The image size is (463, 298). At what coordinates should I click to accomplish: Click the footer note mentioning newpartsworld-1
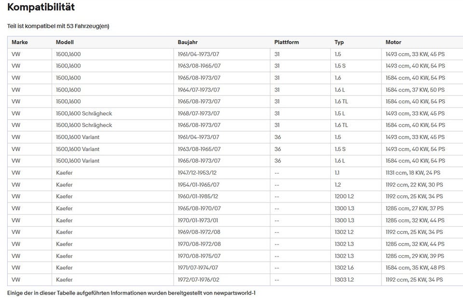tap(131, 293)
